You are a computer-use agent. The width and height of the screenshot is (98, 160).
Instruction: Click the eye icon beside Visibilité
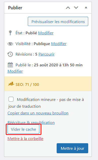(x=10, y=44)
